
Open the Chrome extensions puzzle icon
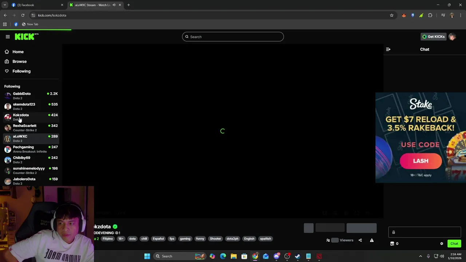(x=430, y=15)
